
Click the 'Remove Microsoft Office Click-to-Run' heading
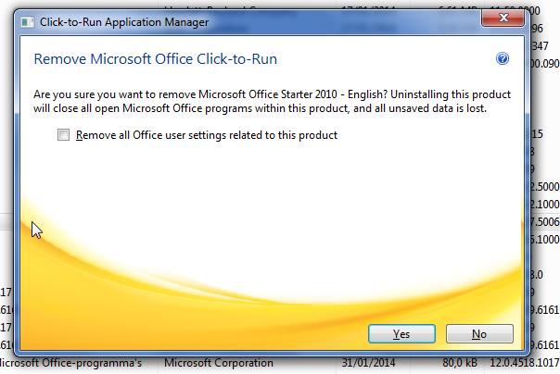pos(155,59)
